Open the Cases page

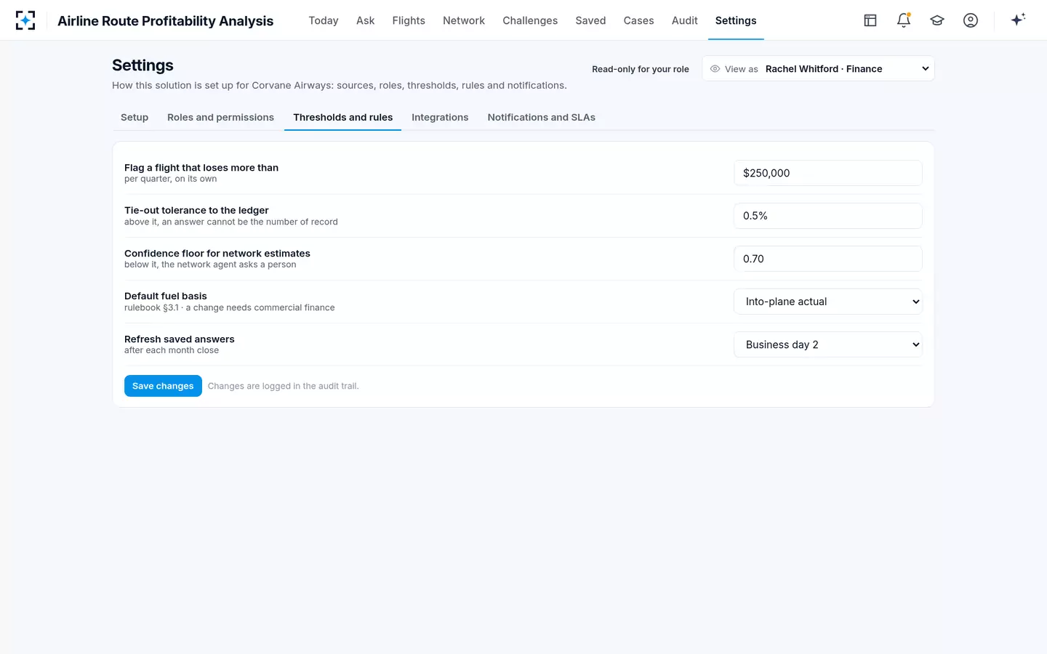[x=638, y=20]
